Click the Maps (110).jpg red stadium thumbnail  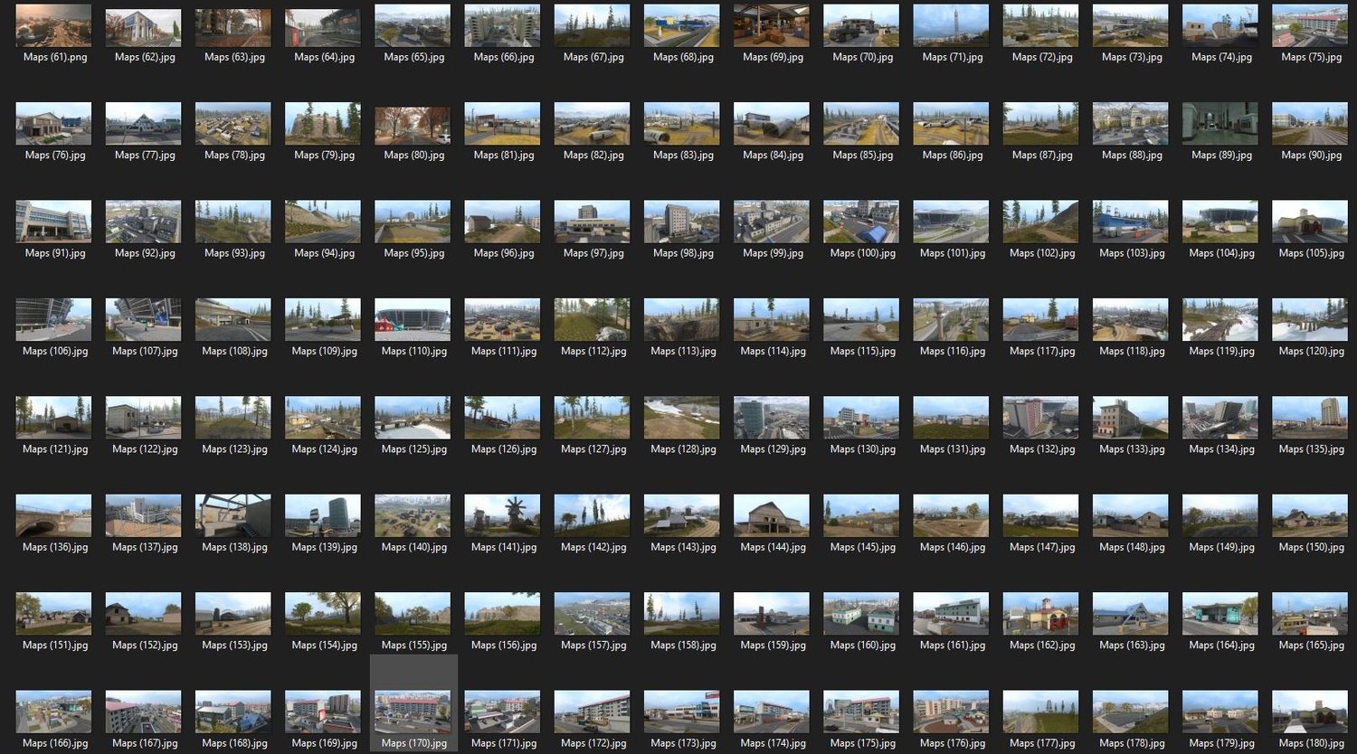(413, 320)
